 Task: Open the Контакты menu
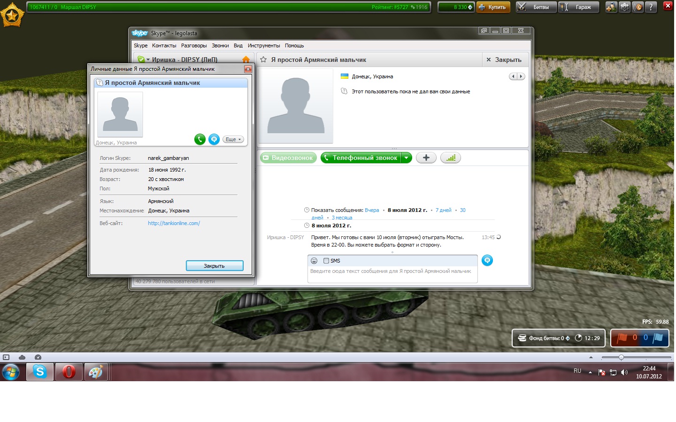point(164,45)
